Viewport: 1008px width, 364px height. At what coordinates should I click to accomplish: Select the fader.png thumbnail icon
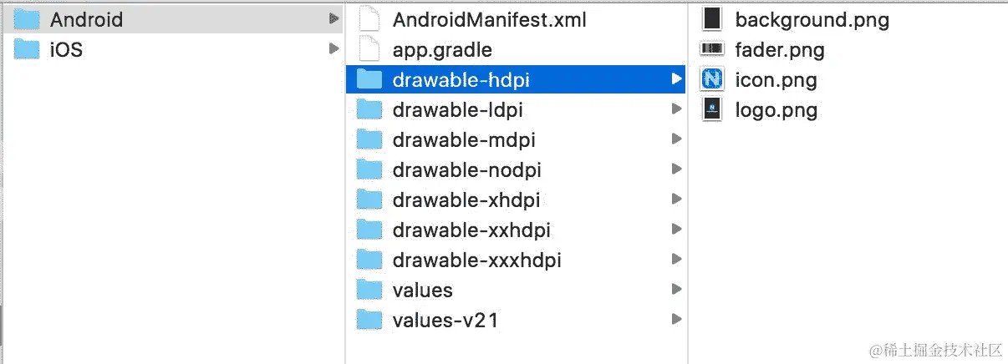(x=712, y=50)
